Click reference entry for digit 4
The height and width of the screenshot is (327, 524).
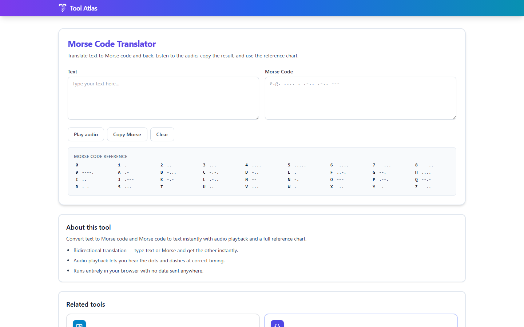point(254,165)
